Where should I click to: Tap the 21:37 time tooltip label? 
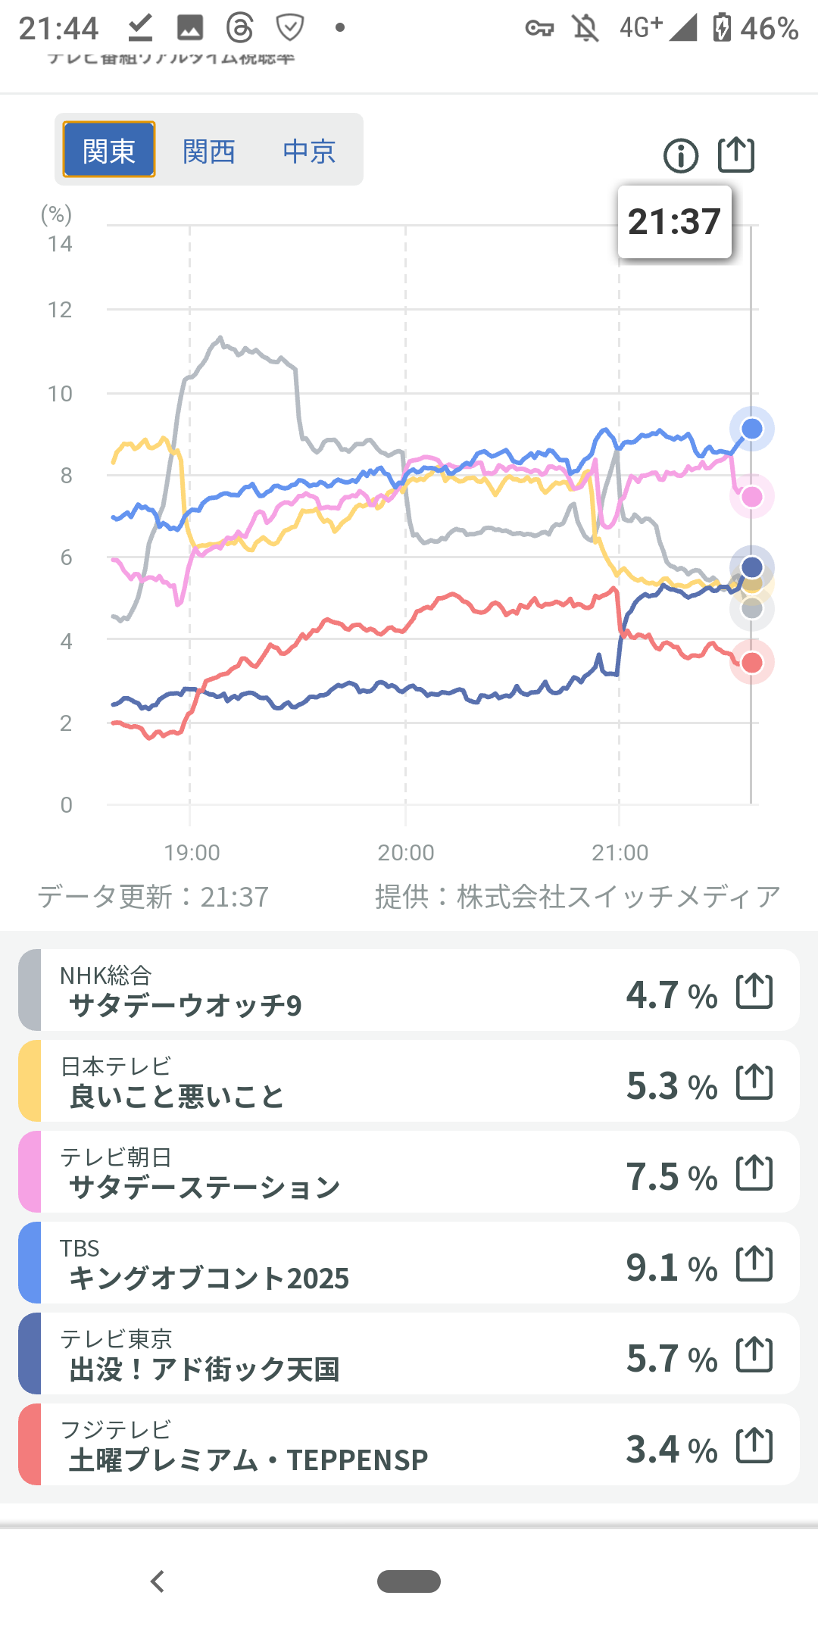pyautogui.click(x=674, y=222)
